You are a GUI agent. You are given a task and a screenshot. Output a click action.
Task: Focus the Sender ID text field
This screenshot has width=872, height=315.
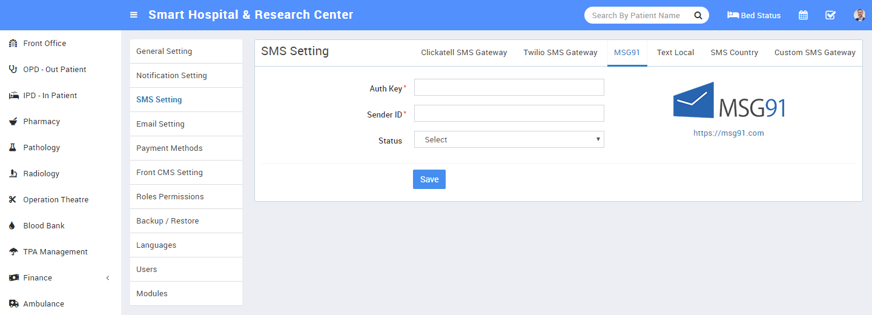pyautogui.click(x=509, y=114)
